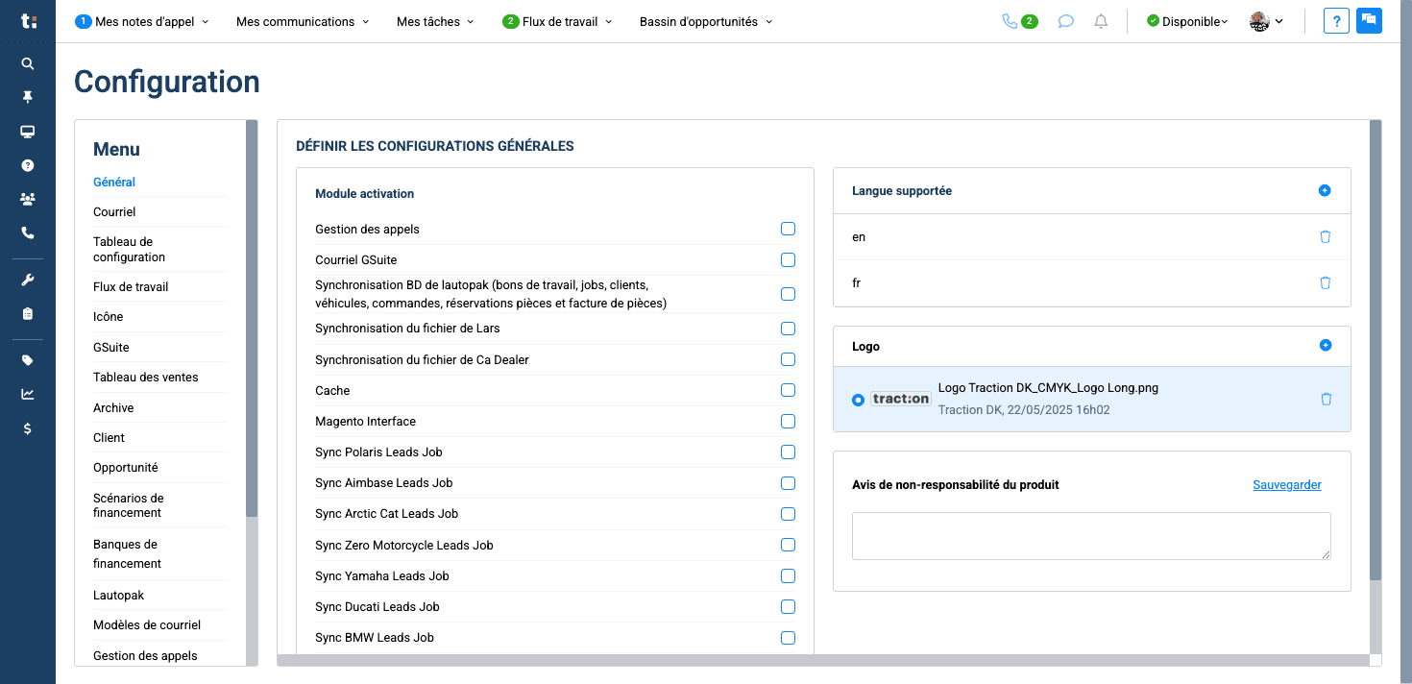The height and width of the screenshot is (684, 1412).
Task: Select the Traction DK logo radio button
Action: [x=858, y=400]
